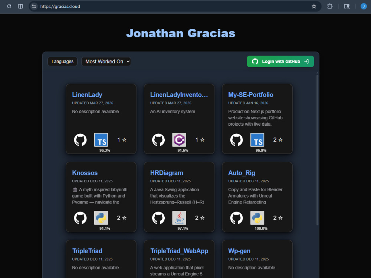Click star icon on LinenLadyInventory card

pyautogui.click(x=202, y=140)
